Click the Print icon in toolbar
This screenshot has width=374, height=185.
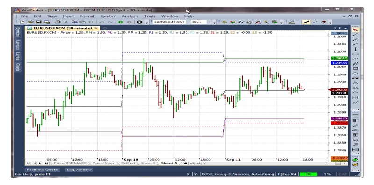[58, 22]
